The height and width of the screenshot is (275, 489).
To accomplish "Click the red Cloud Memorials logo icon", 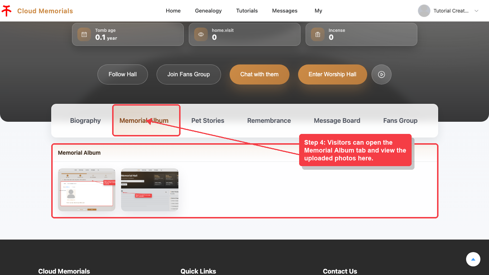I will pyautogui.click(x=6, y=11).
